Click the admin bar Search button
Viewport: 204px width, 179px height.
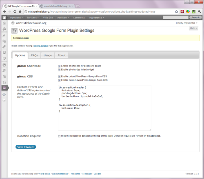[x=195, y=18]
